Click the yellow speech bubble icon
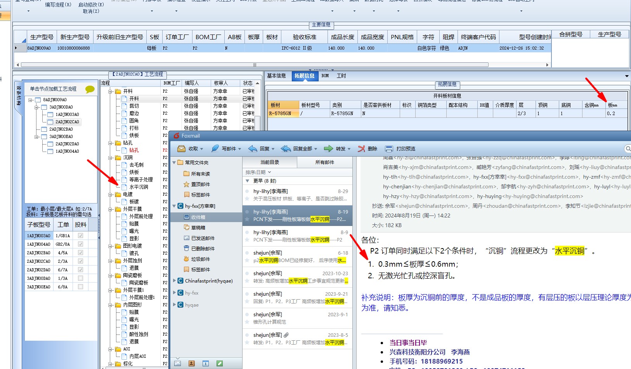Viewport: 631px width, 369px height. [x=90, y=89]
